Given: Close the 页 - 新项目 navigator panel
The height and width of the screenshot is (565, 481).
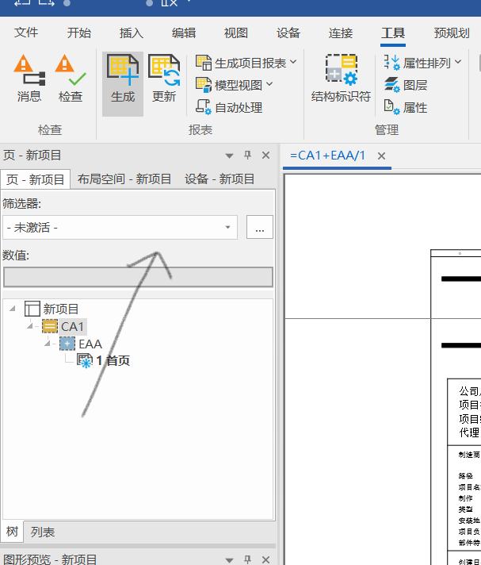Looking at the screenshot, I should [x=266, y=156].
